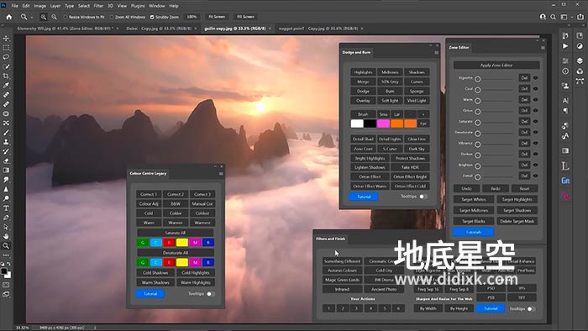Image resolution: width=588 pixels, height=331 pixels.
Task: Click the Fill Screen button
Action: (245, 17)
